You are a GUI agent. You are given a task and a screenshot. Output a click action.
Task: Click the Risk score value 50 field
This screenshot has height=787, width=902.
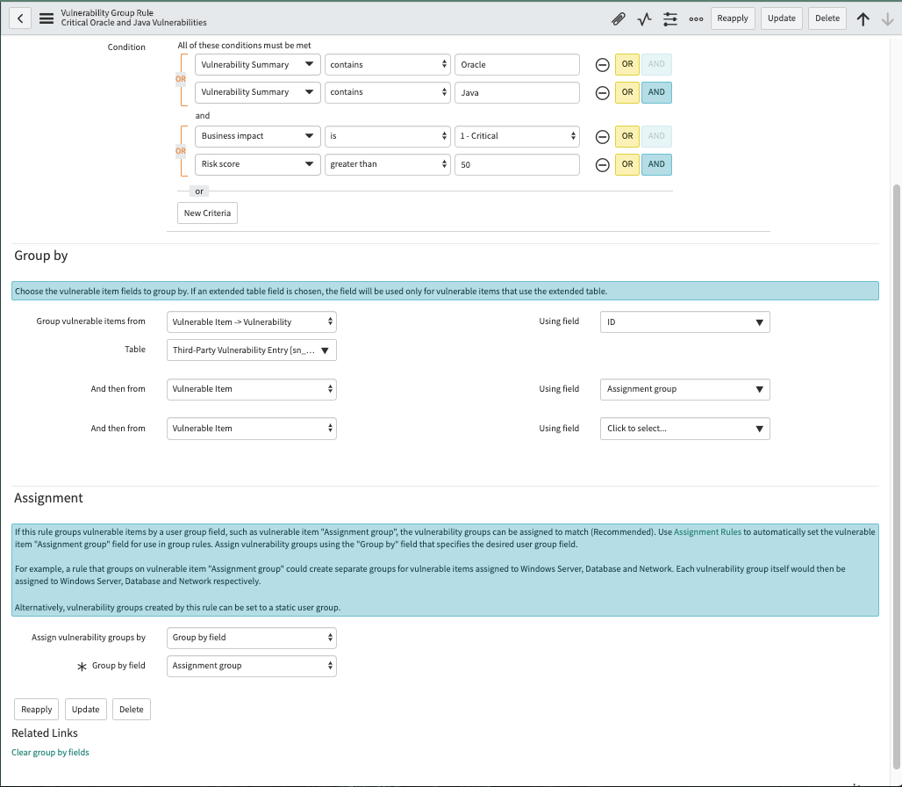(517, 164)
